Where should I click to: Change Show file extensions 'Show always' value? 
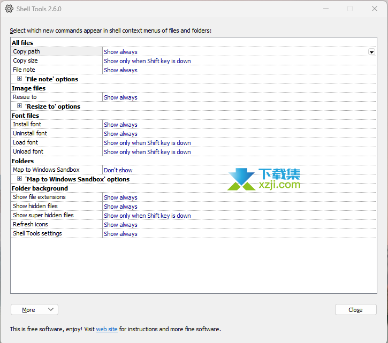120,197
